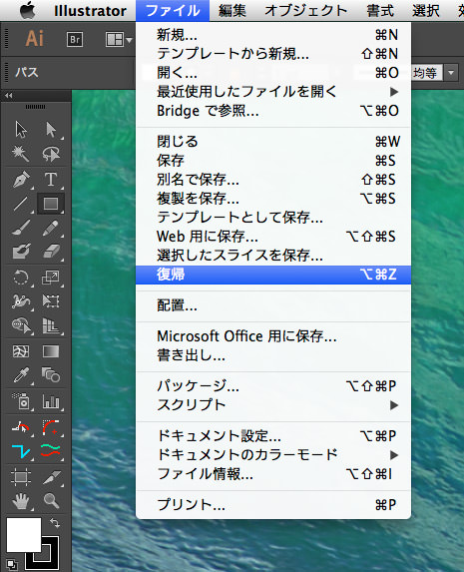Viewport: 464px width, 572px height.
Task: Click the cyan plugin path tool icon
Action: (x=21, y=451)
